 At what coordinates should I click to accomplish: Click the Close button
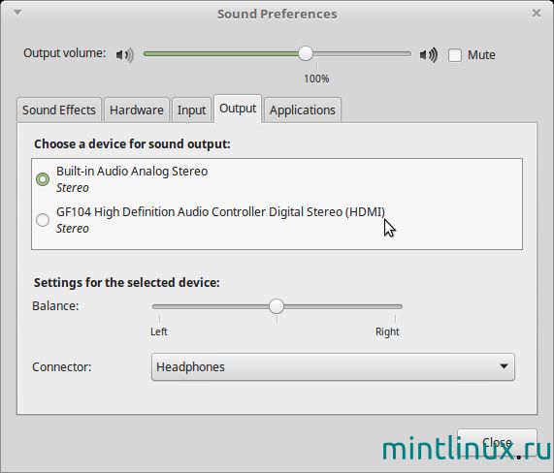click(497, 442)
